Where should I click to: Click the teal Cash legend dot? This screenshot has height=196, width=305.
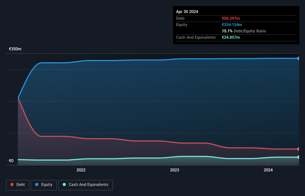pyautogui.click(x=64, y=184)
